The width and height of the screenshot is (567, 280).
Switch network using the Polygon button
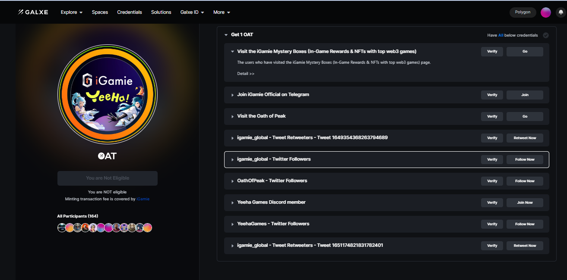pos(523,12)
